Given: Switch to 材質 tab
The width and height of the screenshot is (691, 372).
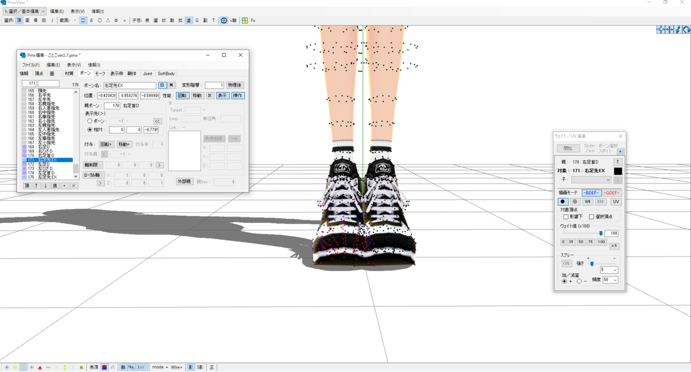Looking at the screenshot, I should pyautogui.click(x=69, y=74).
